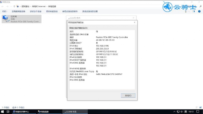Open recent locations dropdown arrow
Viewport: 203px width, 114px height.
(11, 6)
